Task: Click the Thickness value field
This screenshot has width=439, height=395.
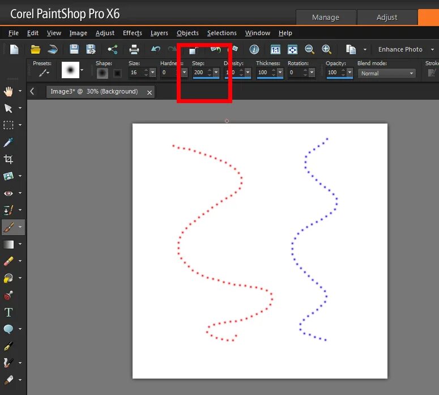Action: click(264, 73)
